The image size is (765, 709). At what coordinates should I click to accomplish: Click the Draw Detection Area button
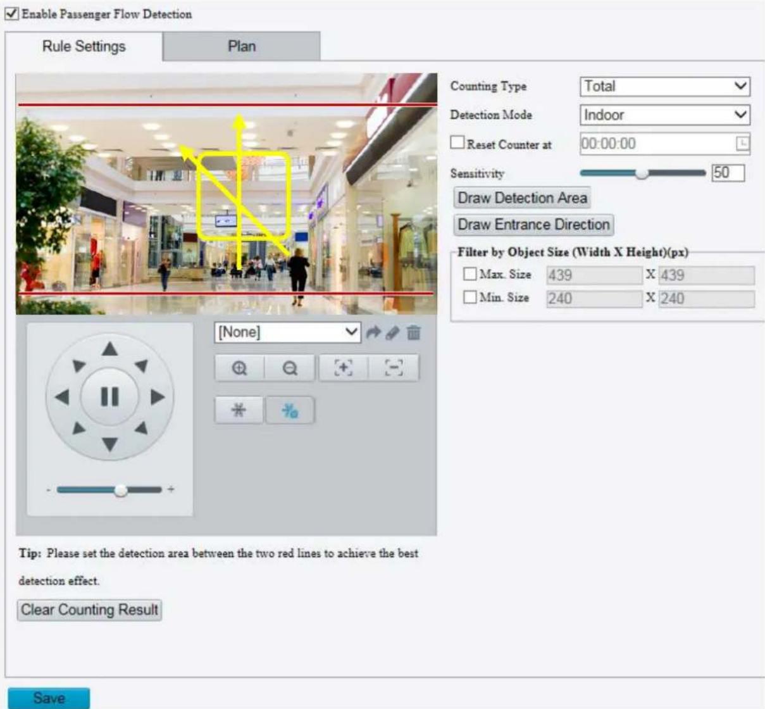pyautogui.click(x=522, y=198)
